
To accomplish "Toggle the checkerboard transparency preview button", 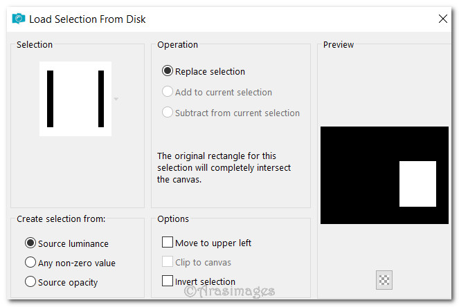I will pyautogui.click(x=384, y=280).
